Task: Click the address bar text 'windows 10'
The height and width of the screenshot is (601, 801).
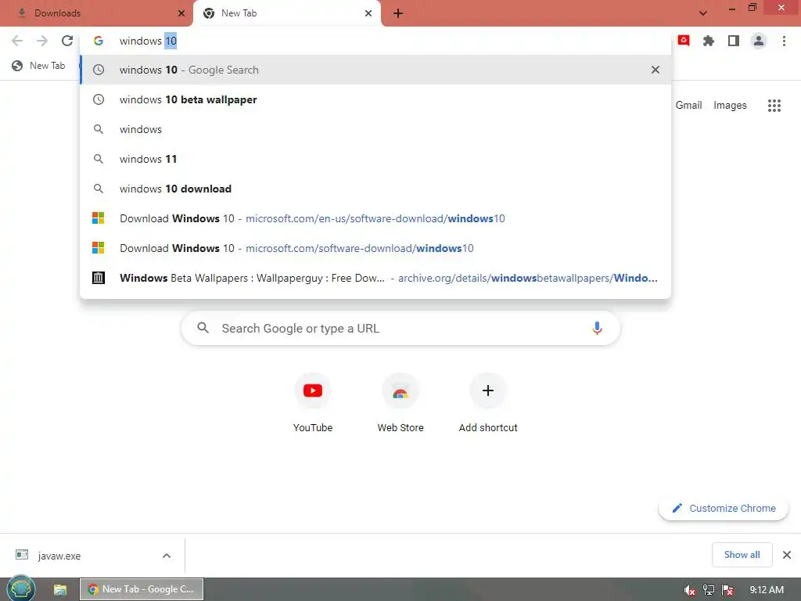Action: tap(148, 41)
